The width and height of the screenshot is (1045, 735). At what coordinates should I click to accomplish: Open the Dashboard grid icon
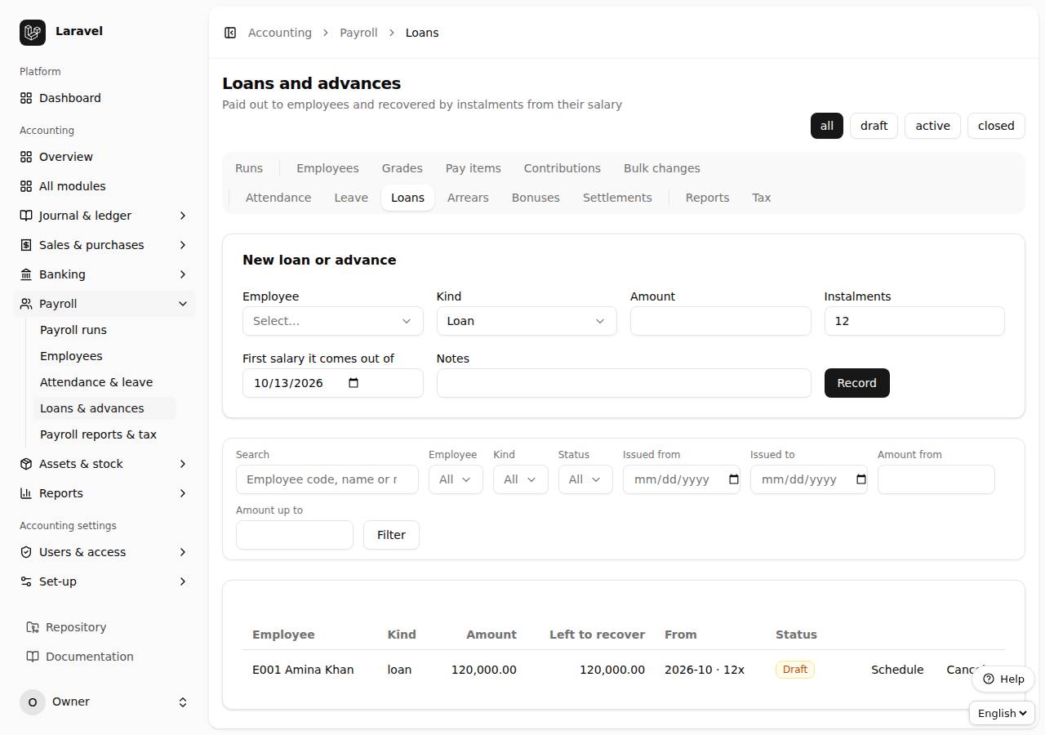coord(26,98)
